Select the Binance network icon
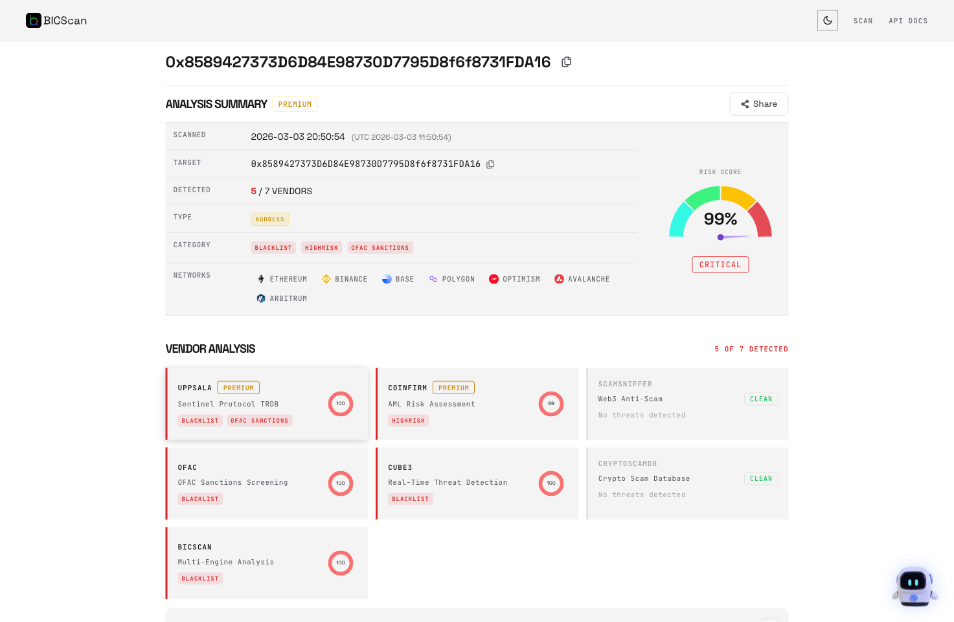This screenshot has width=954, height=622. [325, 278]
